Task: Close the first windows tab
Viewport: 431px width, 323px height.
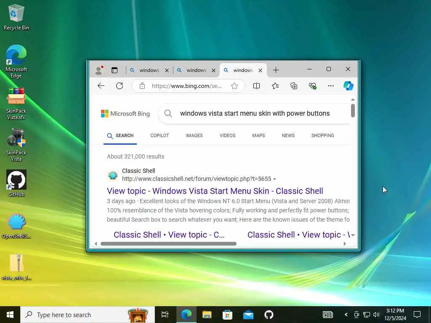Action: (167, 71)
